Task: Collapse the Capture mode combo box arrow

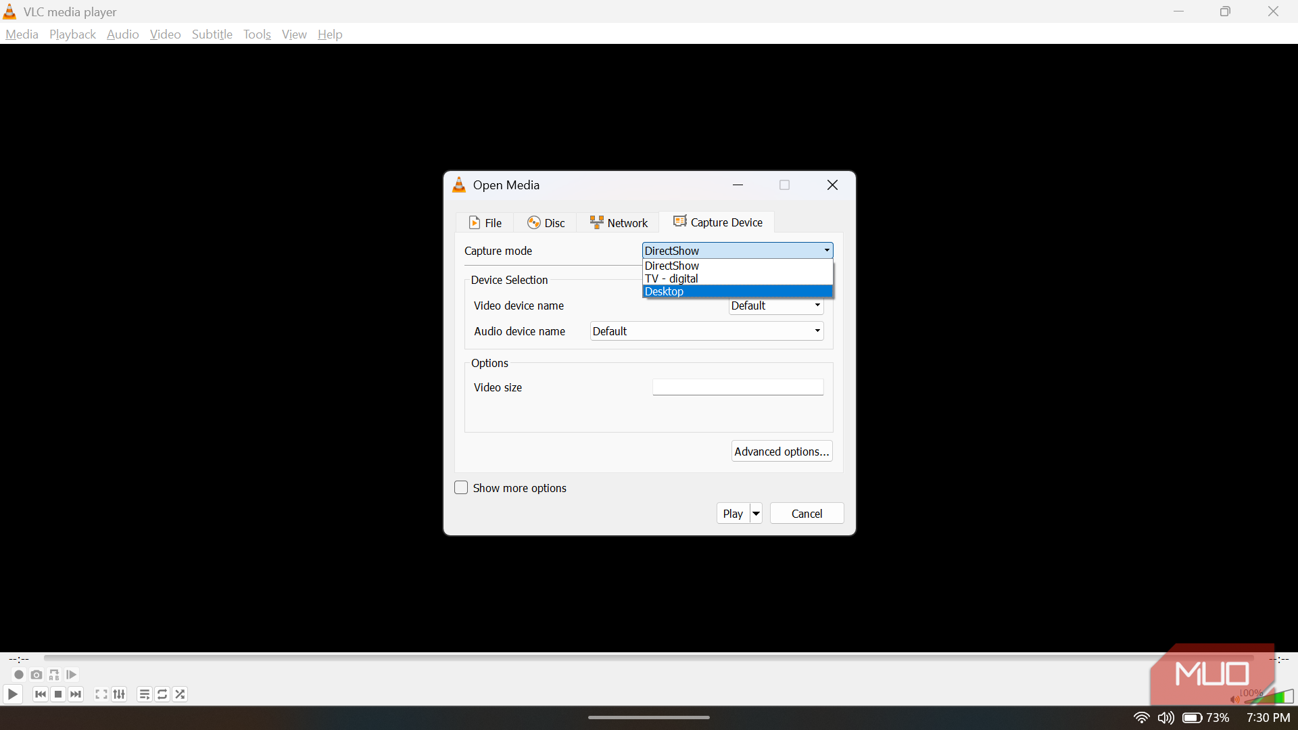Action: pyautogui.click(x=826, y=251)
